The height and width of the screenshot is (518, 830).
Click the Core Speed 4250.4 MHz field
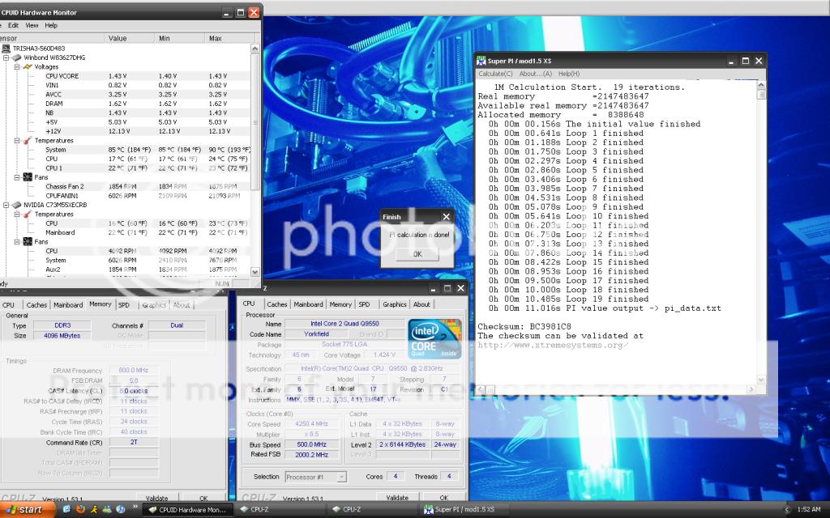[312, 424]
